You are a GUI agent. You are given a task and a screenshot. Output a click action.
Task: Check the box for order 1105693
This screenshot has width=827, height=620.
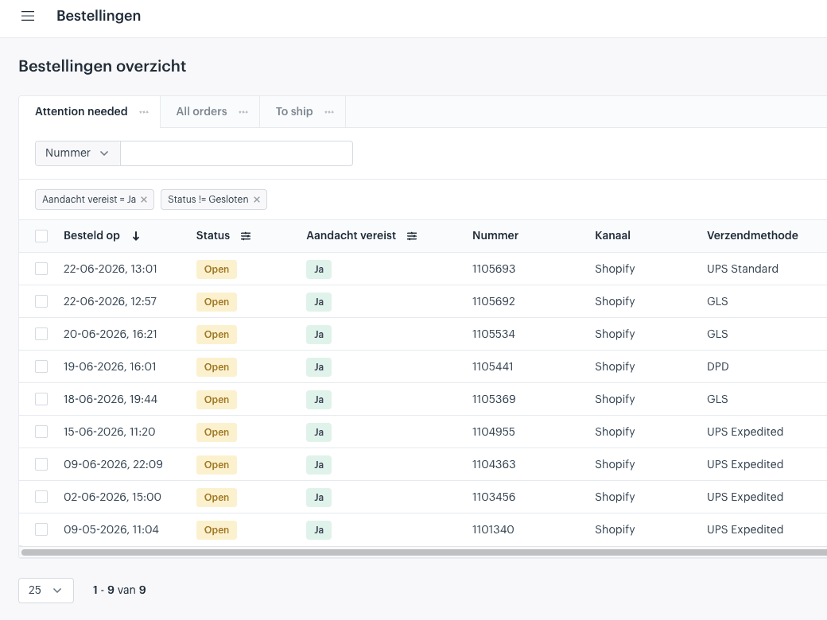tap(41, 269)
